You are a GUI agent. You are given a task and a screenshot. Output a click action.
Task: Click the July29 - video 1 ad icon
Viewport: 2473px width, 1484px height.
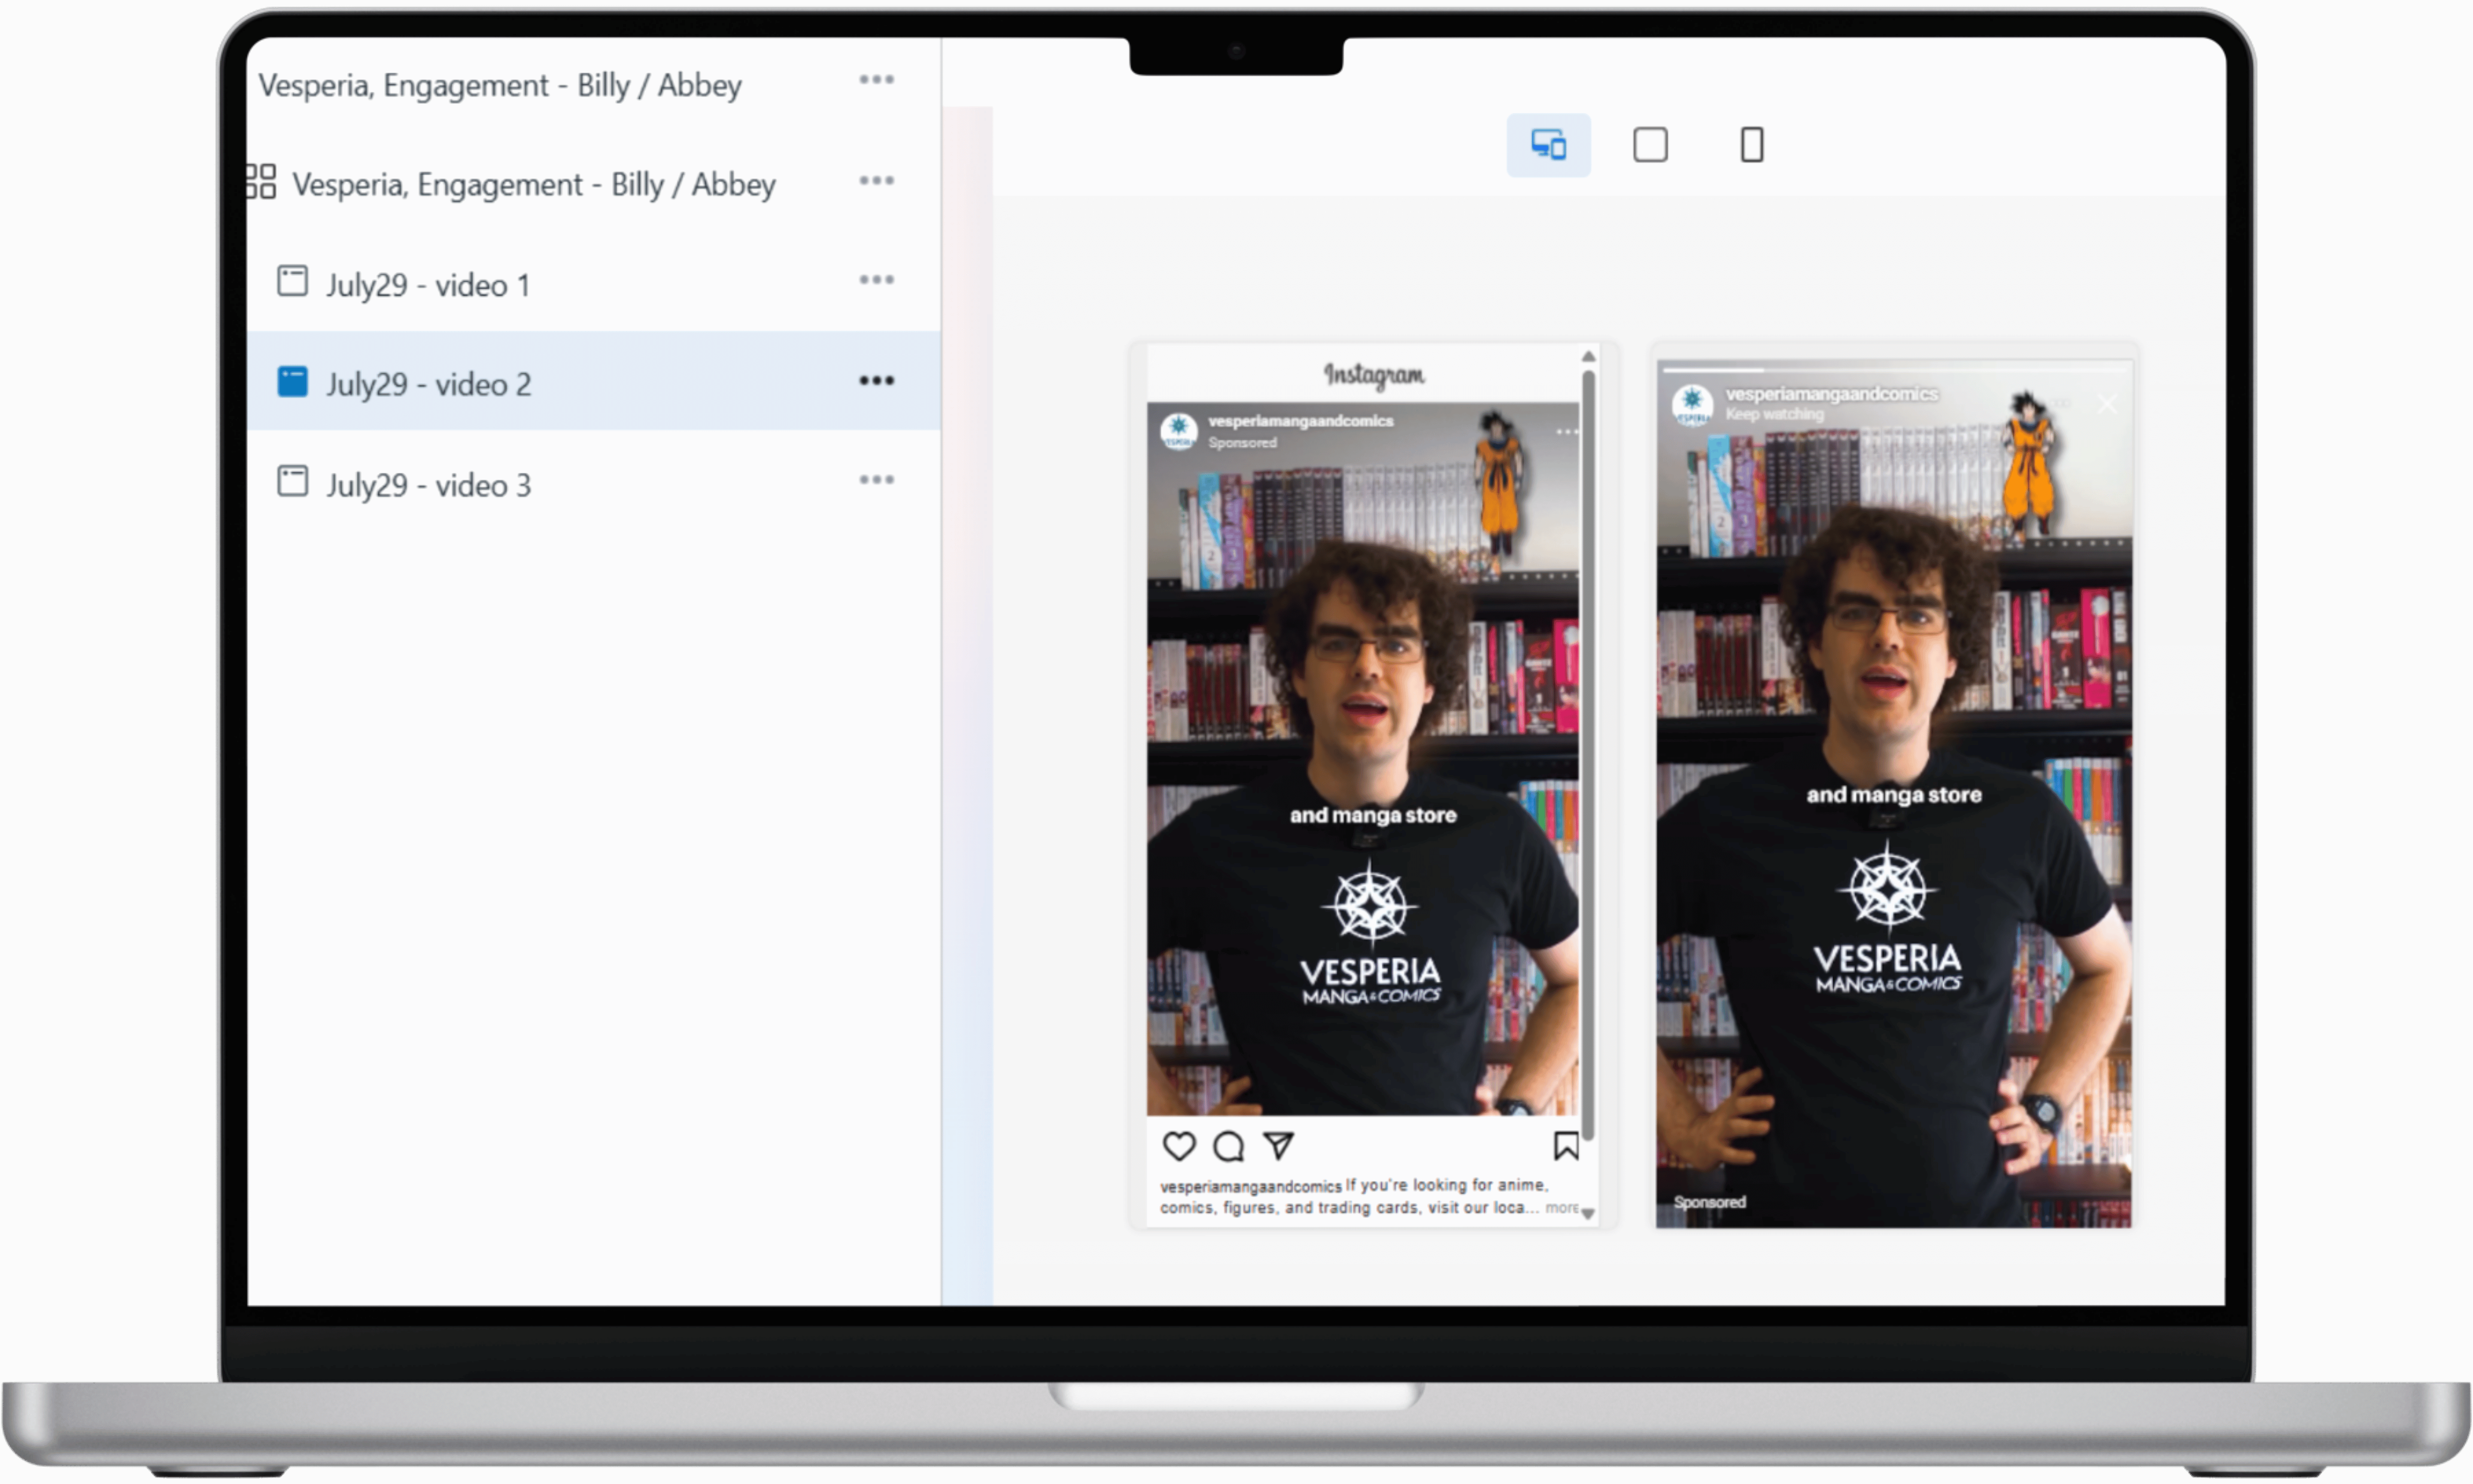click(292, 281)
